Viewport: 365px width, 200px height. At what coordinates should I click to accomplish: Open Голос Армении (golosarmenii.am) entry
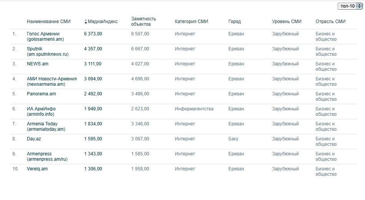[45, 37]
